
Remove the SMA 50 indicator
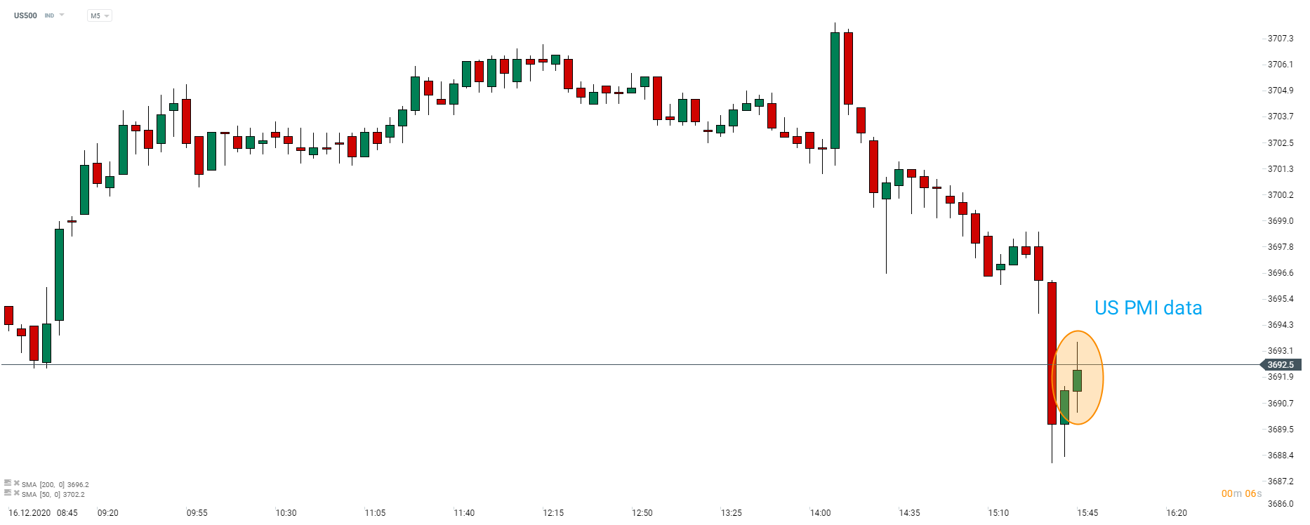[x=17, y=493]
